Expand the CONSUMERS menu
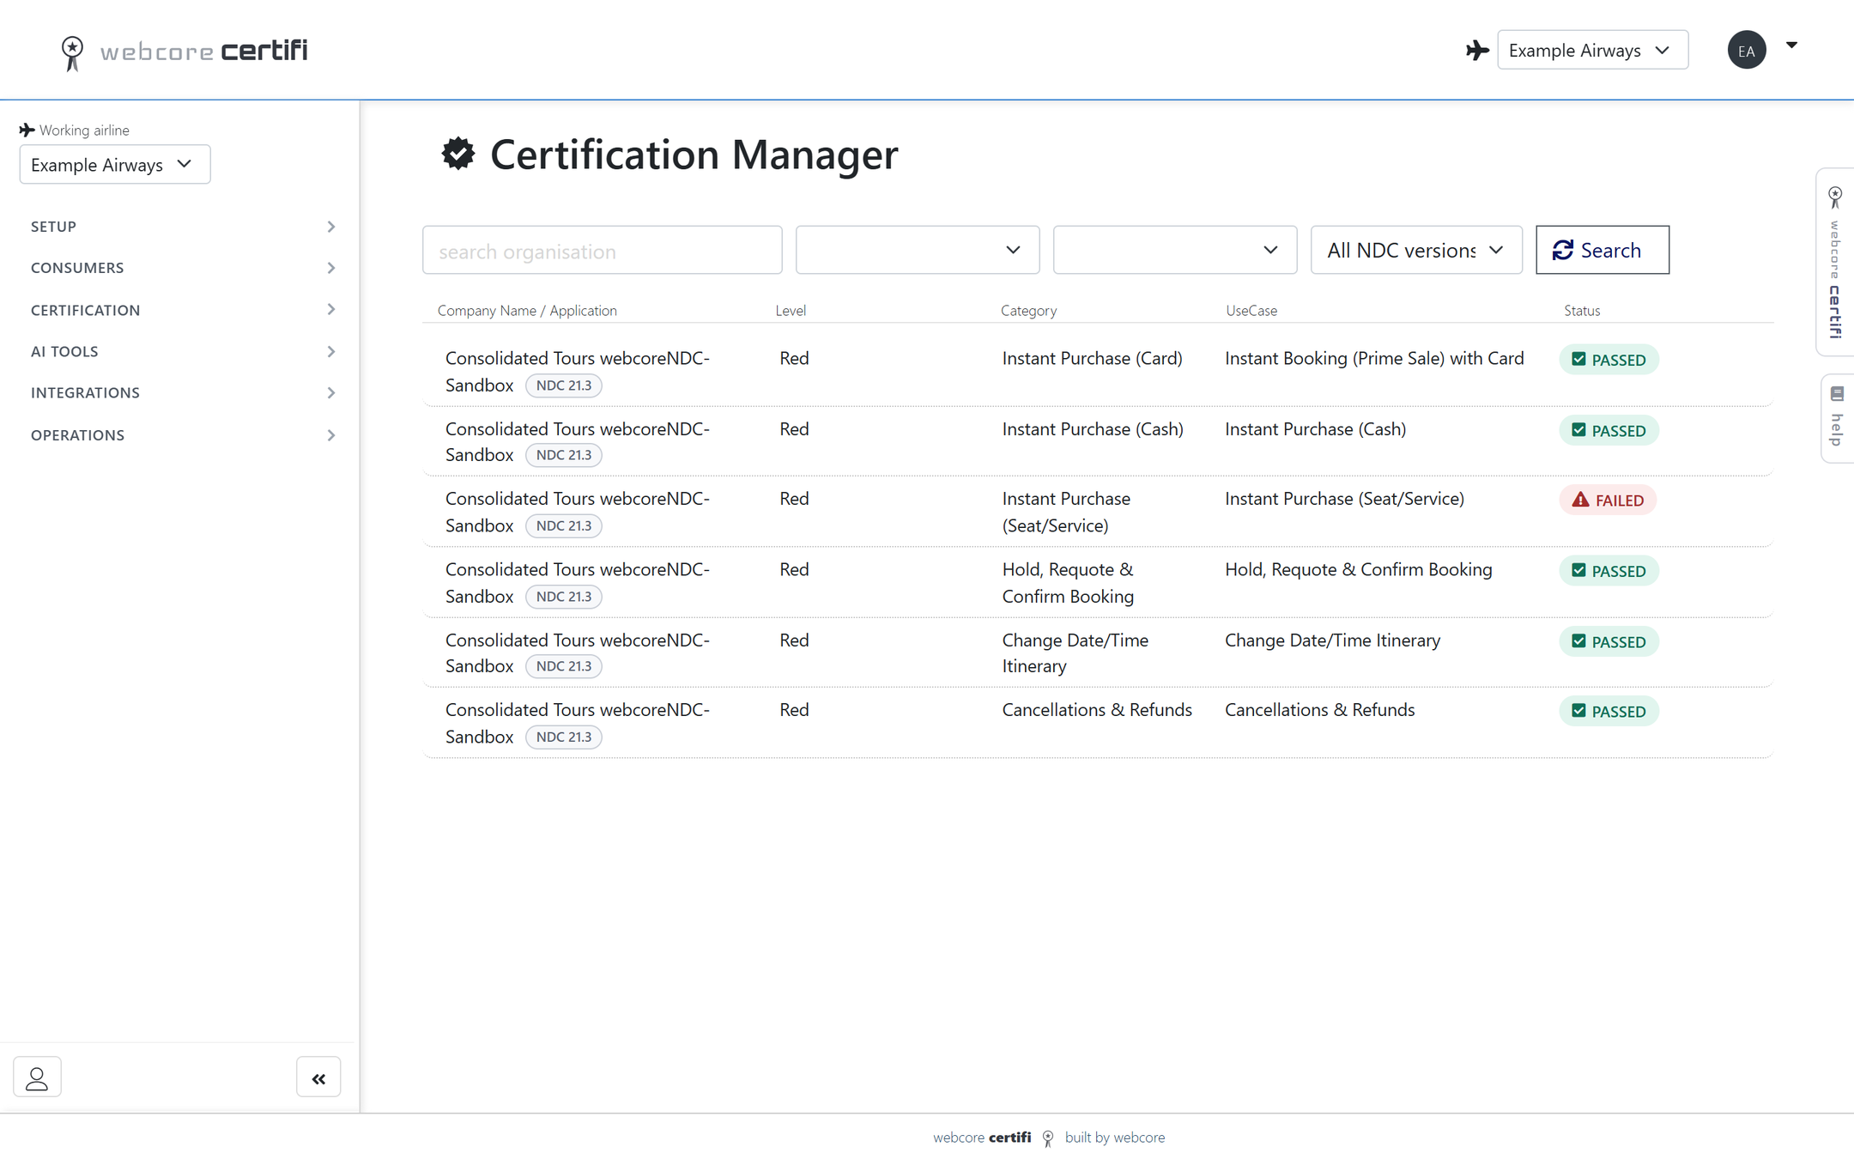The height and width of the screenshot is (1159, 1854). tap(182, 268)
